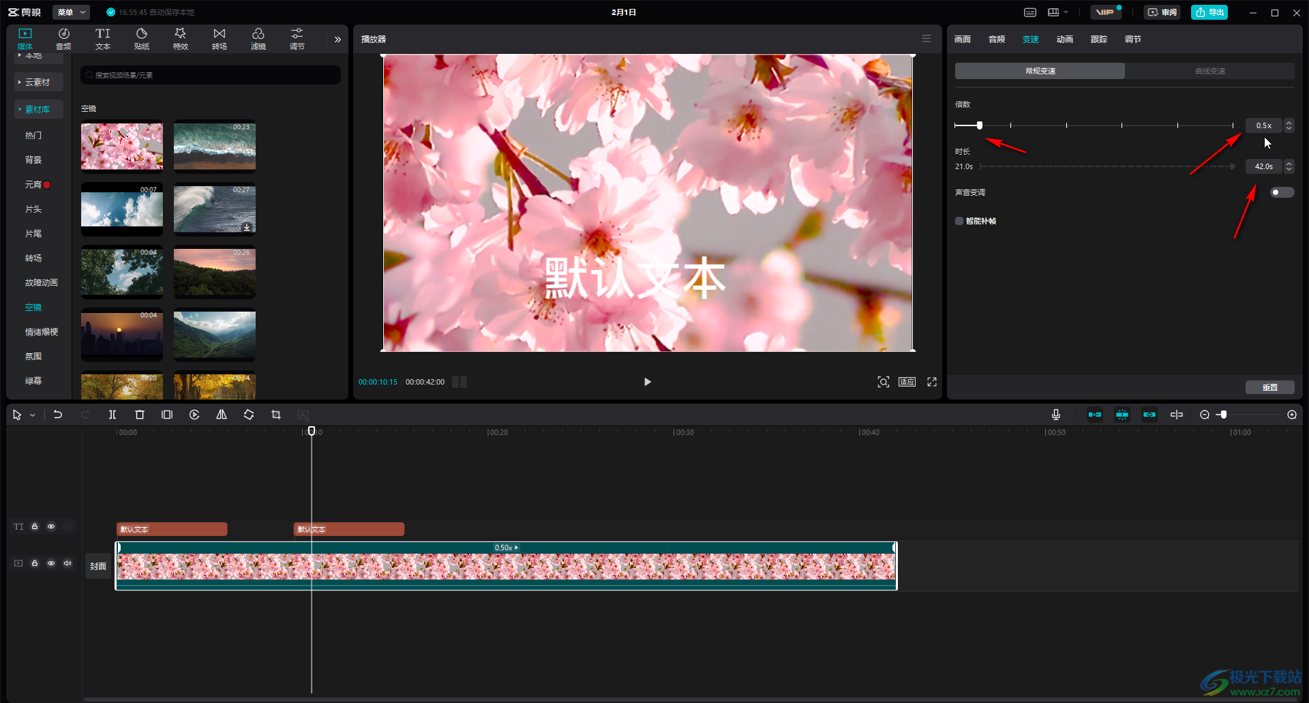Image resolution: width=1309 pixels, height=703 pixels.
Task: Lock the text track
Action: pyautogui.click(x=35, y=526)
